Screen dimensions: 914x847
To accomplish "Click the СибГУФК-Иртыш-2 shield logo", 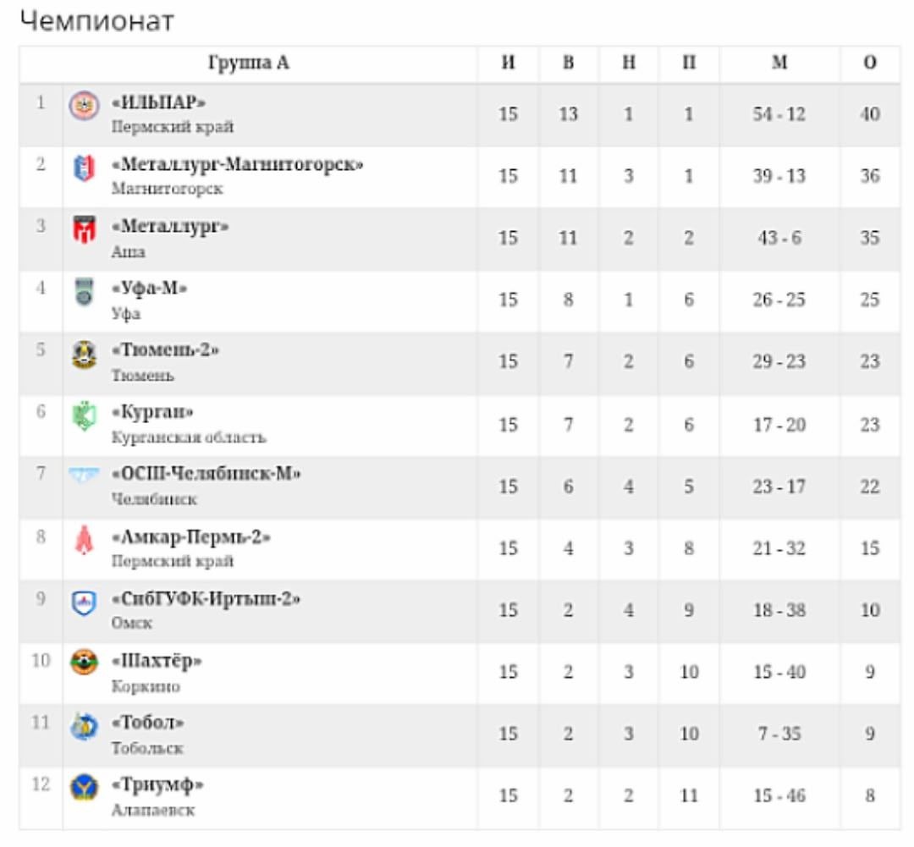I will coord(84,602).
